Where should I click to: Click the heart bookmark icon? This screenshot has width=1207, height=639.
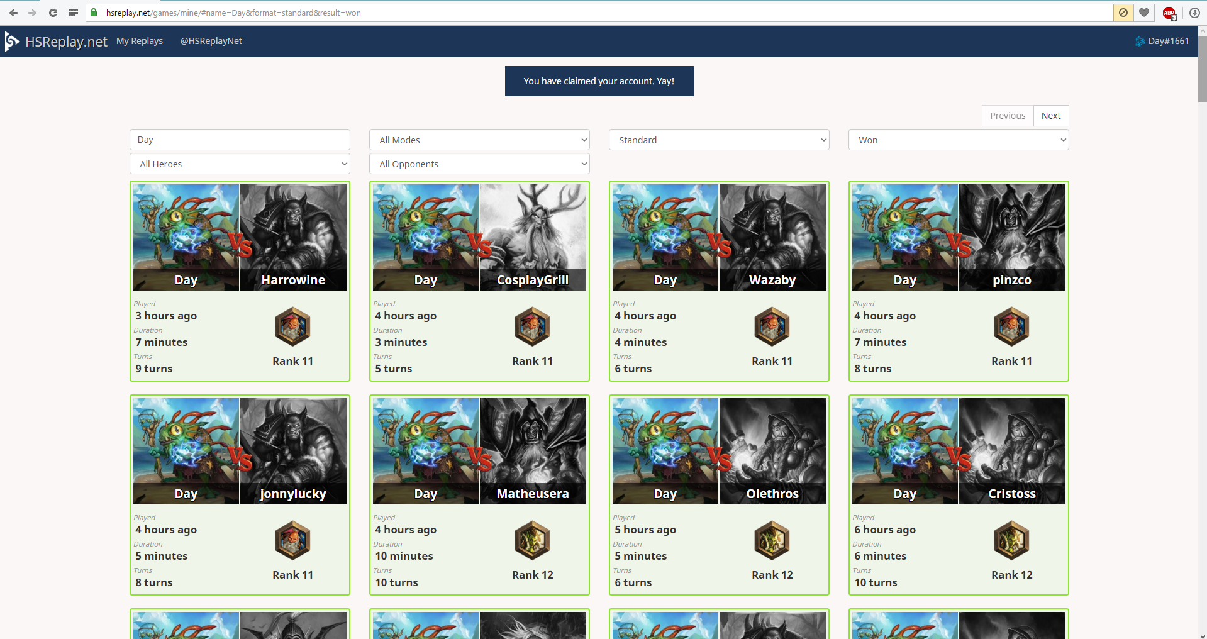[x=1144, y=13]
